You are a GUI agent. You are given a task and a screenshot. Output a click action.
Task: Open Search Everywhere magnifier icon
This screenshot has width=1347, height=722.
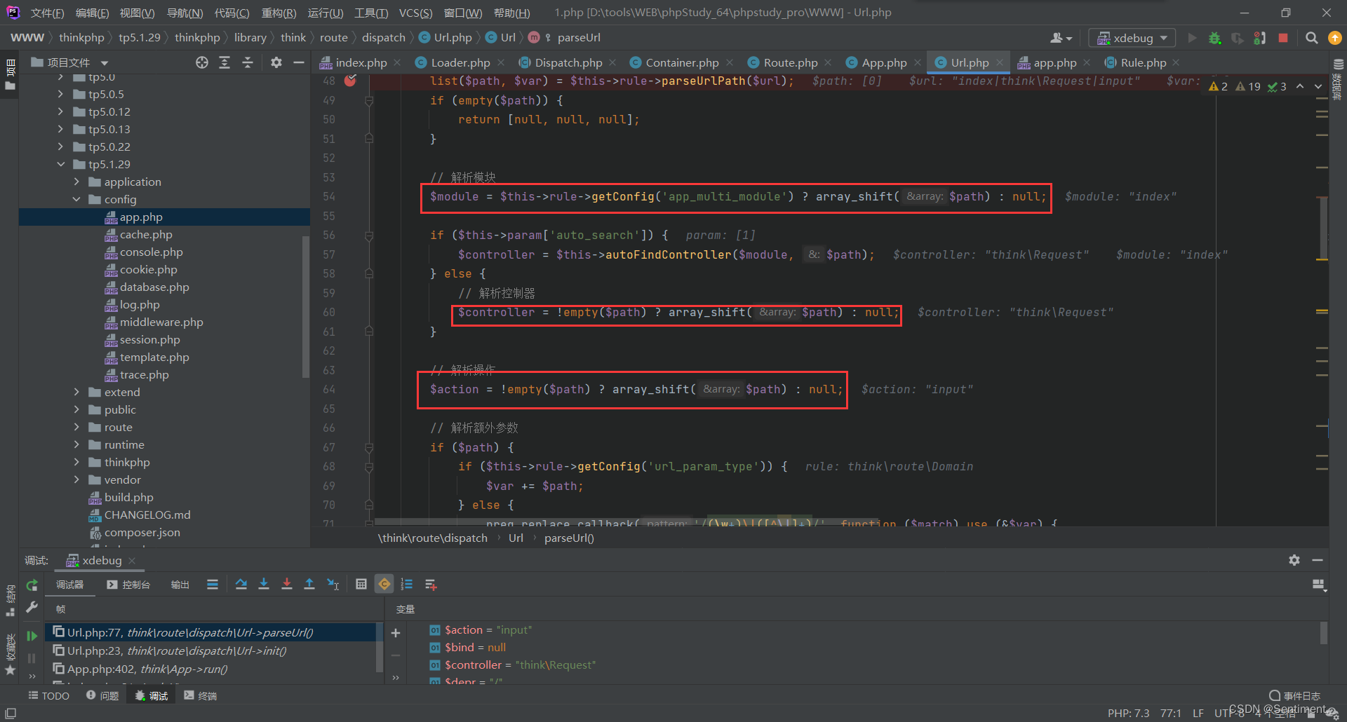tap(1311, 38)
